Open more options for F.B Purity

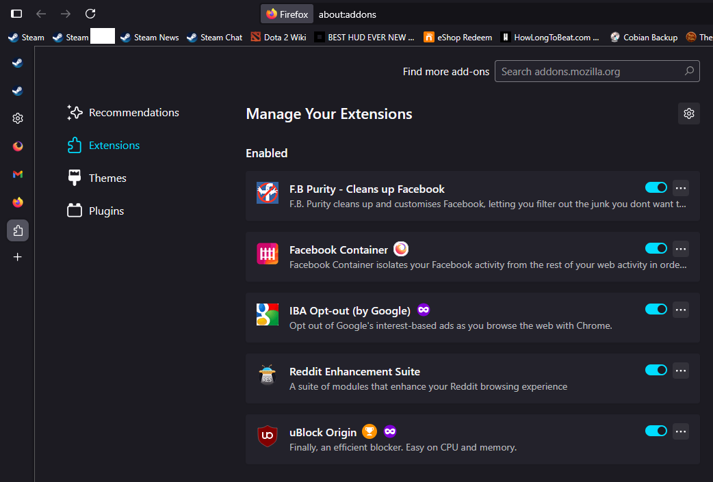(681, 188)
